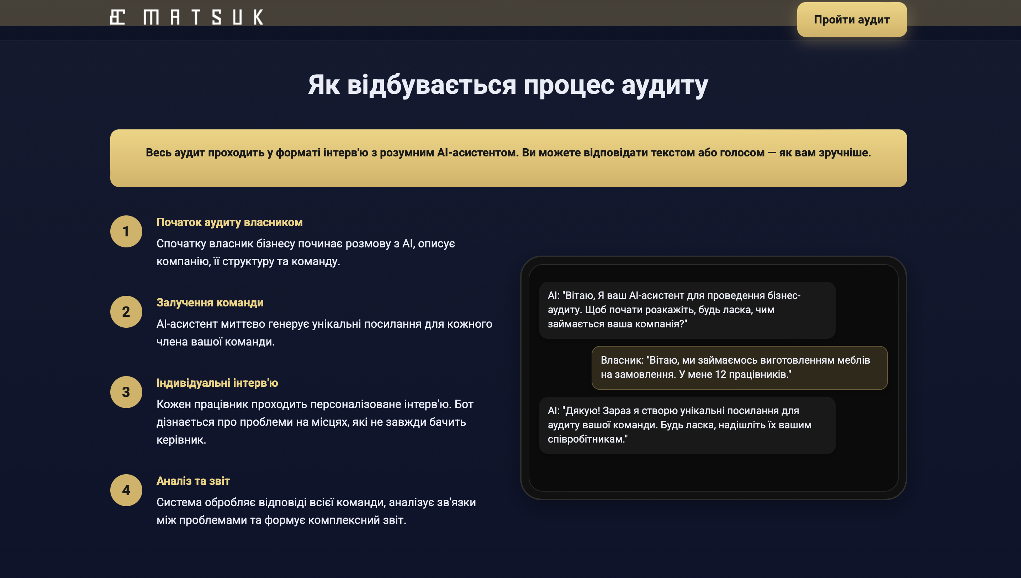Click step number 3 circle
This screenshot has width=1021, height=578.
click(126, 392)
